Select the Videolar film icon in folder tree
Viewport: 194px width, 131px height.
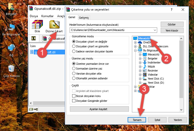(x=145, y=75)
